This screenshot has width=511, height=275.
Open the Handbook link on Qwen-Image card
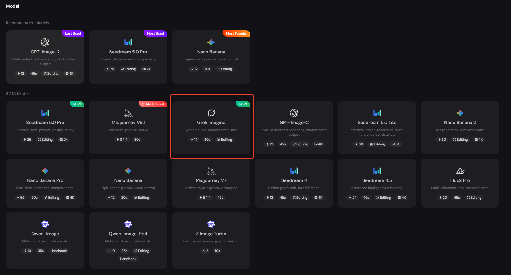59,251
